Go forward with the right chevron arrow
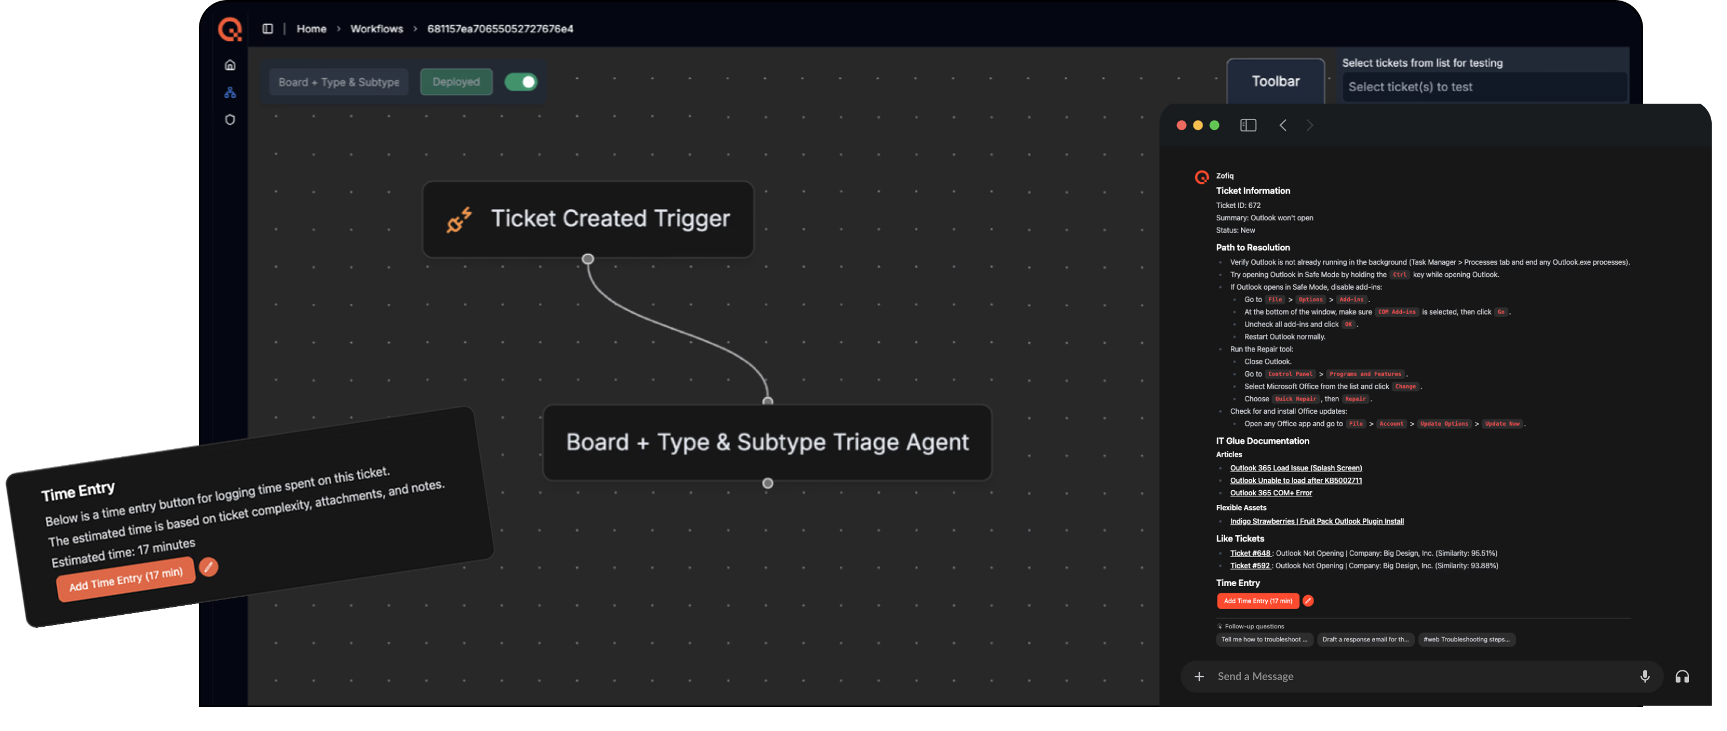 coord(1310,125)
